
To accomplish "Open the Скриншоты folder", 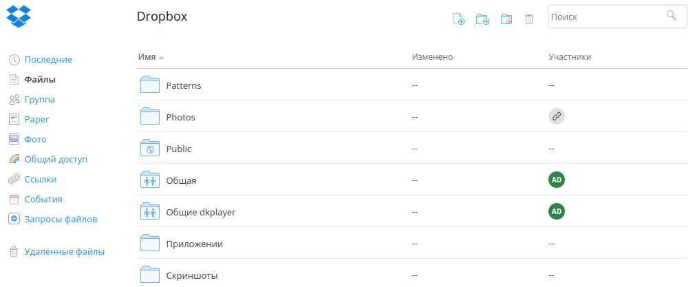I will [x=192, y=275].
